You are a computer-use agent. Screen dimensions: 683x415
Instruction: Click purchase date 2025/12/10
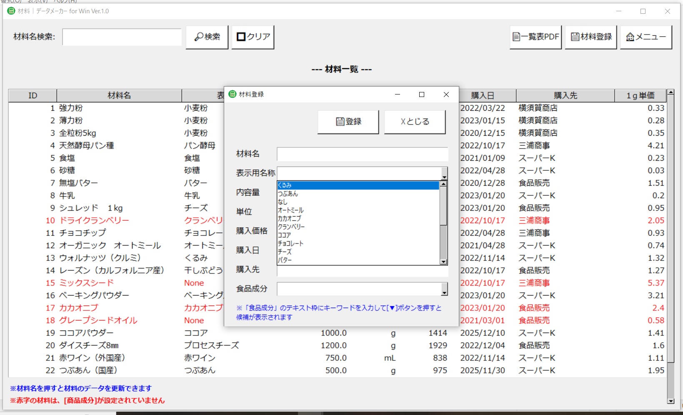[x=483, y=333]
